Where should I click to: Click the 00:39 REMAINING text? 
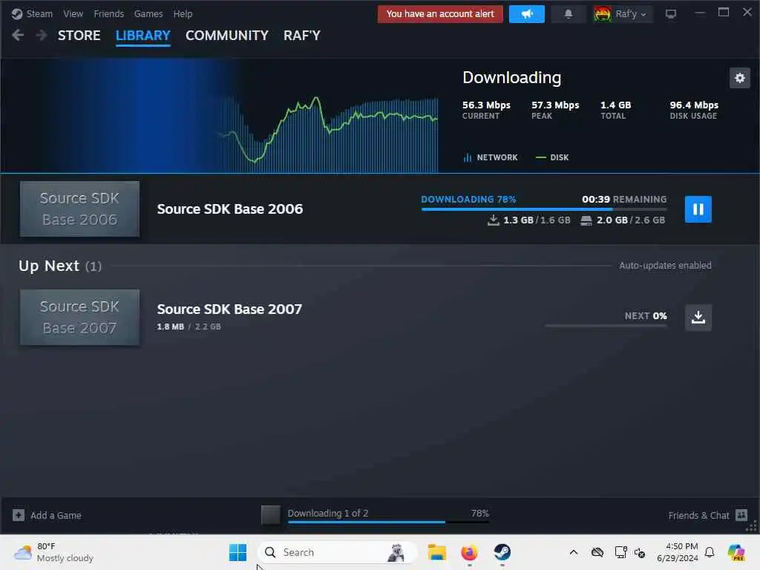624,199
